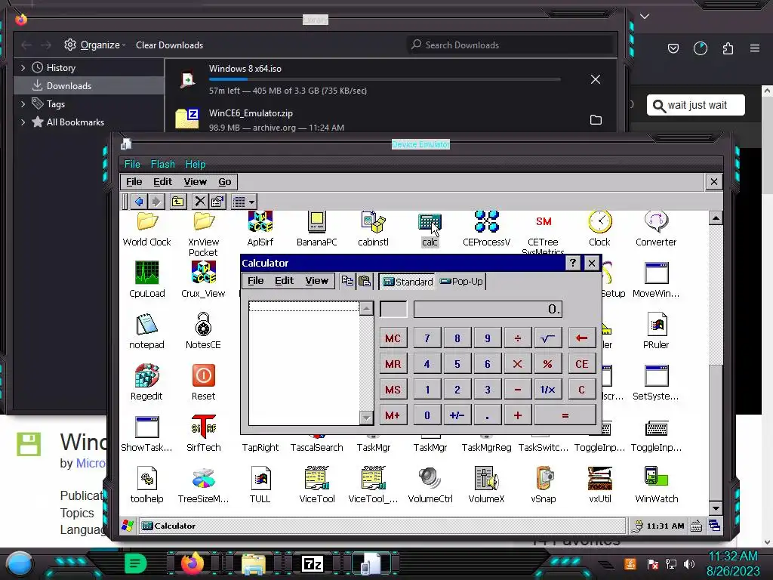Open the Device Emulator Flash menu
The image size is (773, 580).
click(163, 164)
